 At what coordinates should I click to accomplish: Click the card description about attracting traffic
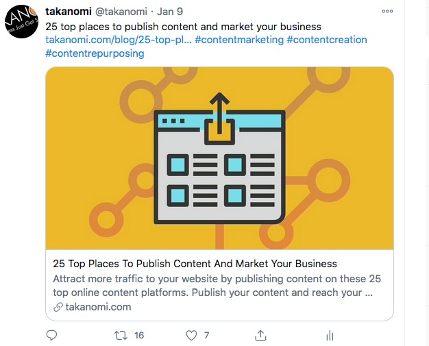pyautogui.click(x=217, y=286)
